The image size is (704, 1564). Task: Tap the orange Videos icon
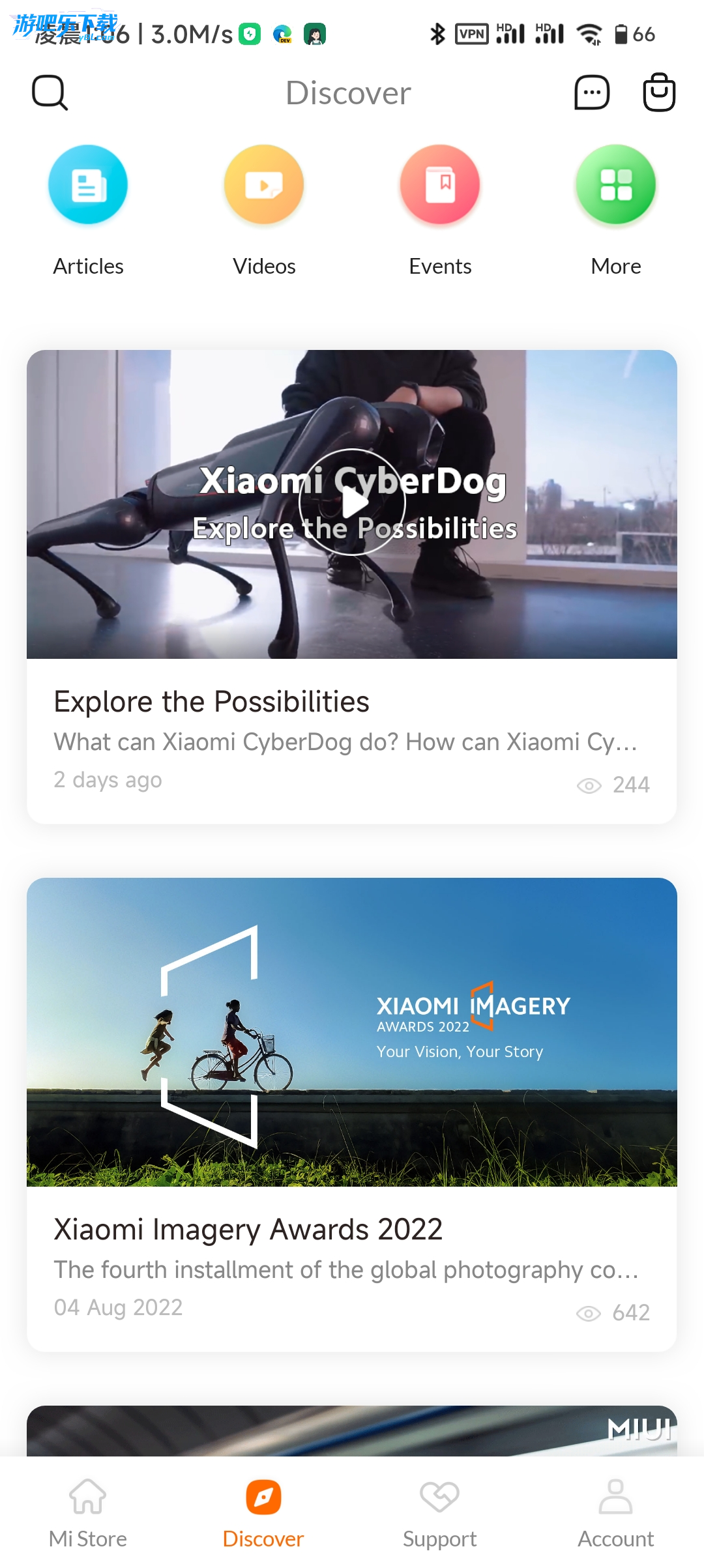(x=264, y=184)
